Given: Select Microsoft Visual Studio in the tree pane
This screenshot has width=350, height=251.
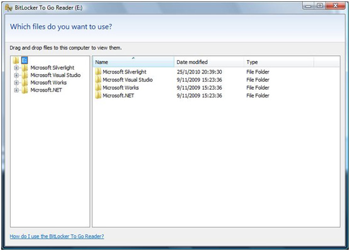Looking at the screenshot, I should pos(55,75).
